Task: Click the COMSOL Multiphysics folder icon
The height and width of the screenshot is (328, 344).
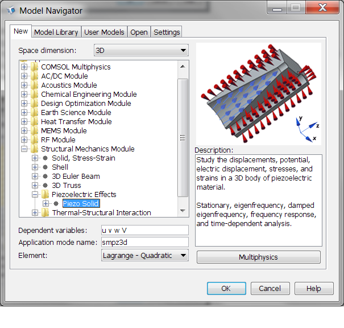Action: pyautogui.click(x=34, y=67)
